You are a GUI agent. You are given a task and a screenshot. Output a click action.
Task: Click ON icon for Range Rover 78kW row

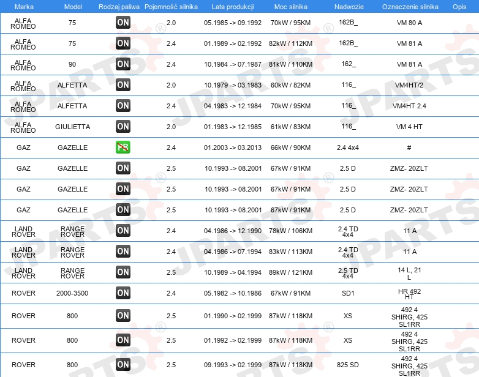123,231
